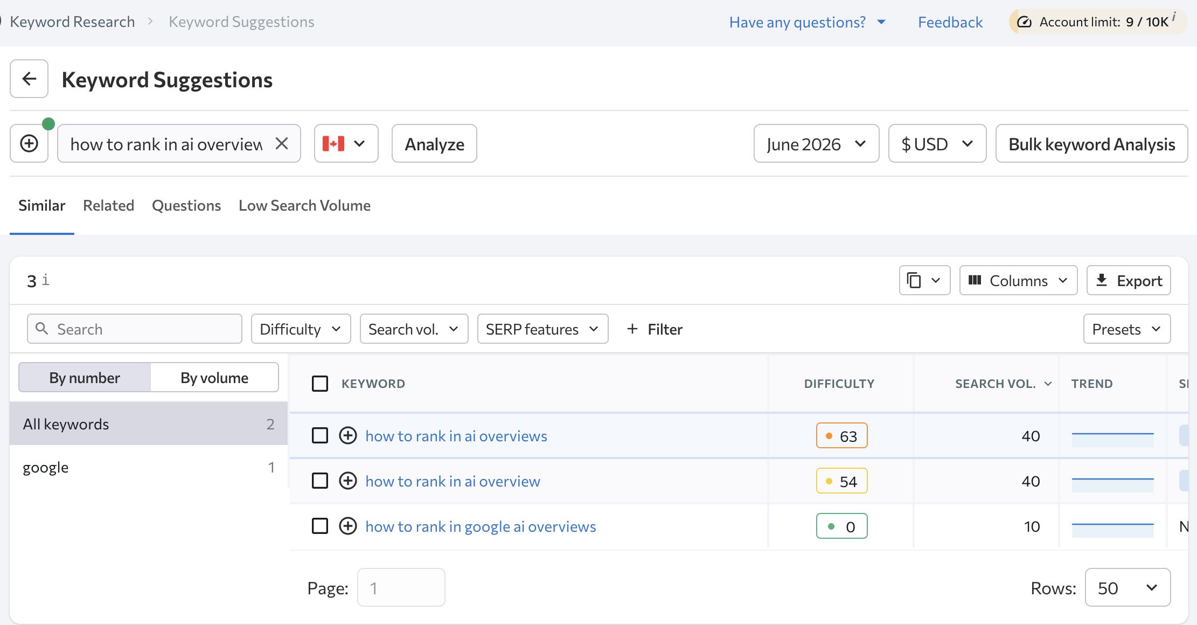Click the green difficulty badge 0
The image size is (1197, 625).
point(841,526)
